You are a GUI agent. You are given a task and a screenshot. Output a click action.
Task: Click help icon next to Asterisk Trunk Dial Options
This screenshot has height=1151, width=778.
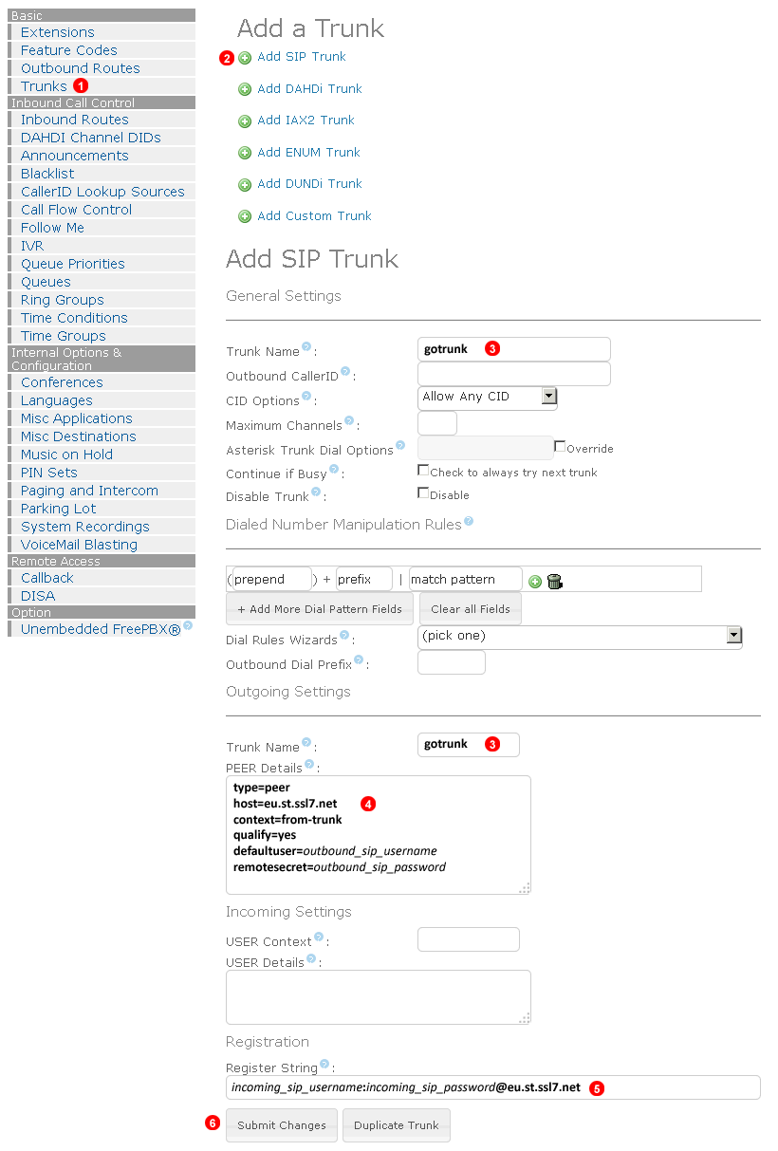400,445
